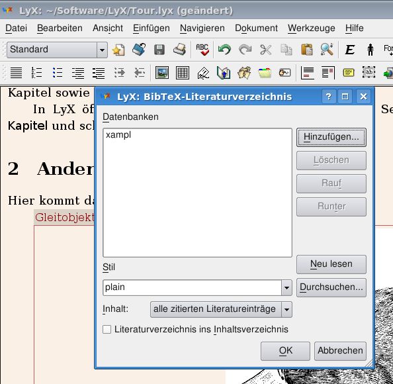
Task: Click the Hinzufügen... button
Action: [331, 137]
